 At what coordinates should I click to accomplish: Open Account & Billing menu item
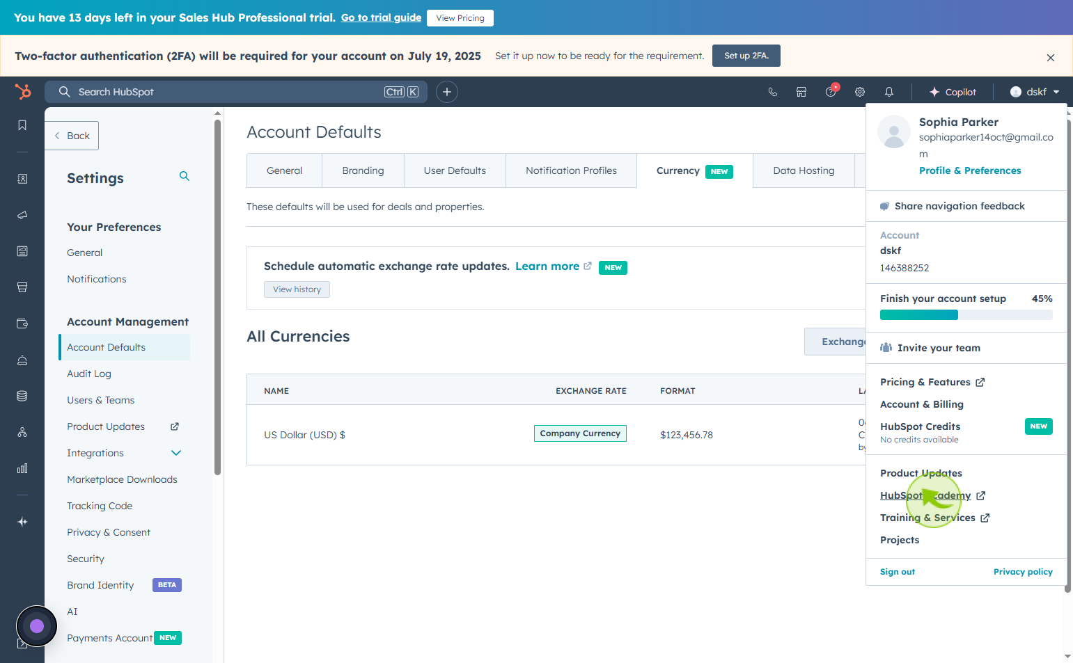tap(922, 404)
